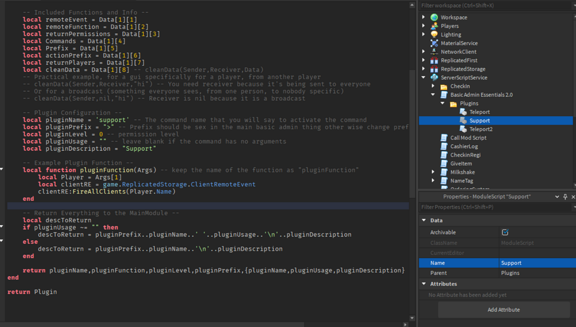Pin the Properties panel using its pin icon
The height and width of the screenshot is (327, 576).
tap(564, 196)
